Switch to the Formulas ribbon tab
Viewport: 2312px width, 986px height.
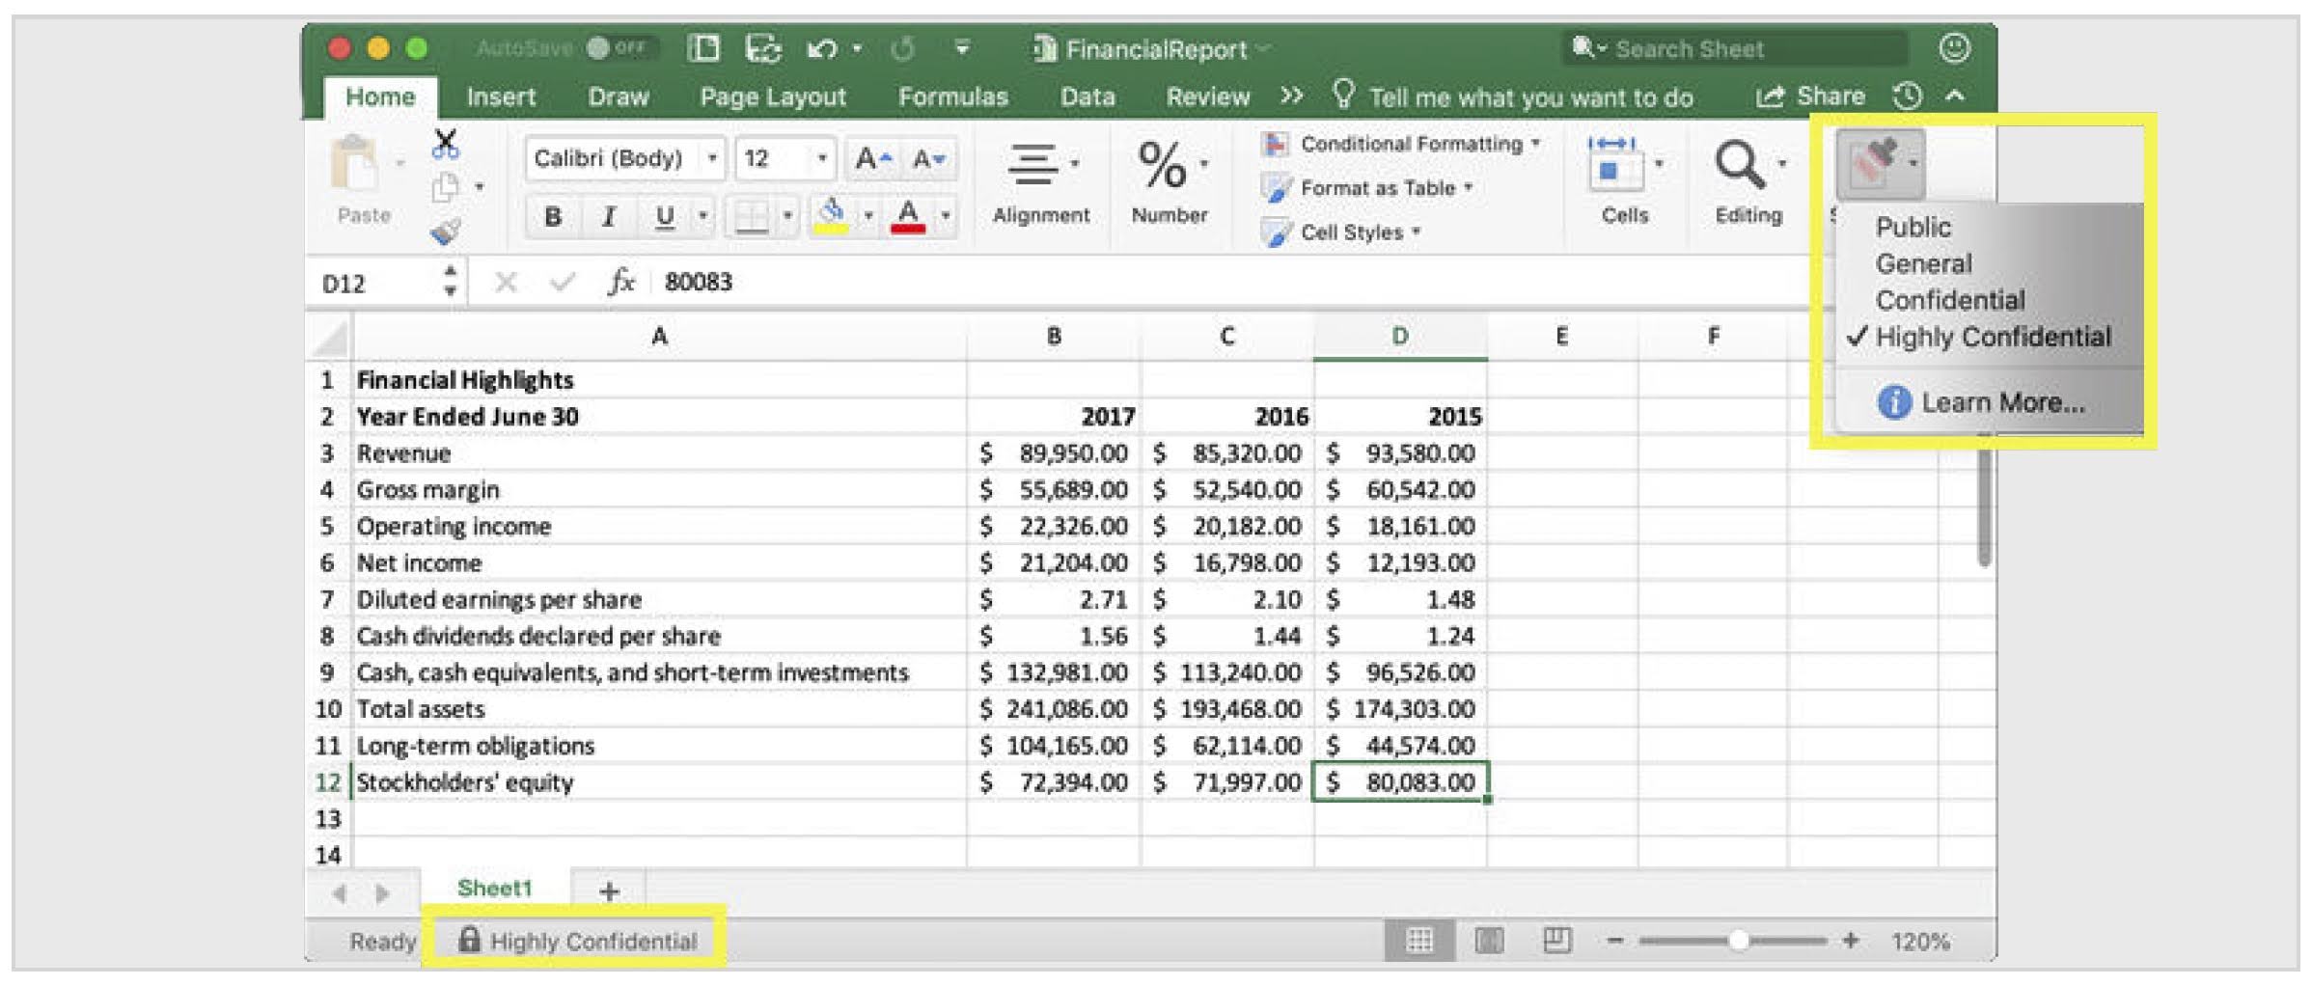pyautogui.click(x=952, y=96)
